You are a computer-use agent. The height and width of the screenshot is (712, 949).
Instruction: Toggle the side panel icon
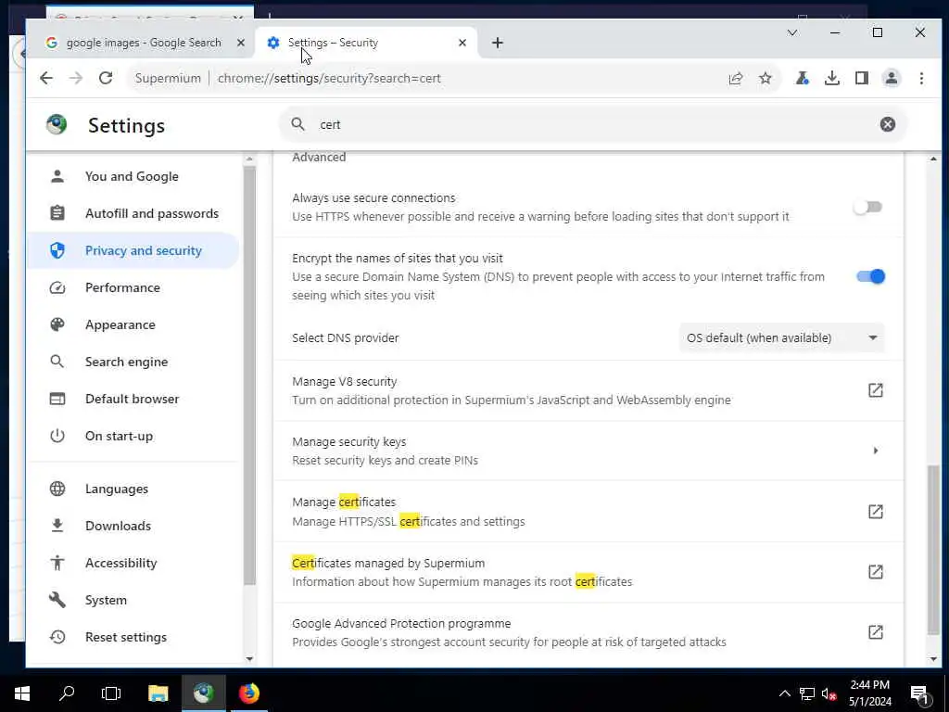pos(862,78)
